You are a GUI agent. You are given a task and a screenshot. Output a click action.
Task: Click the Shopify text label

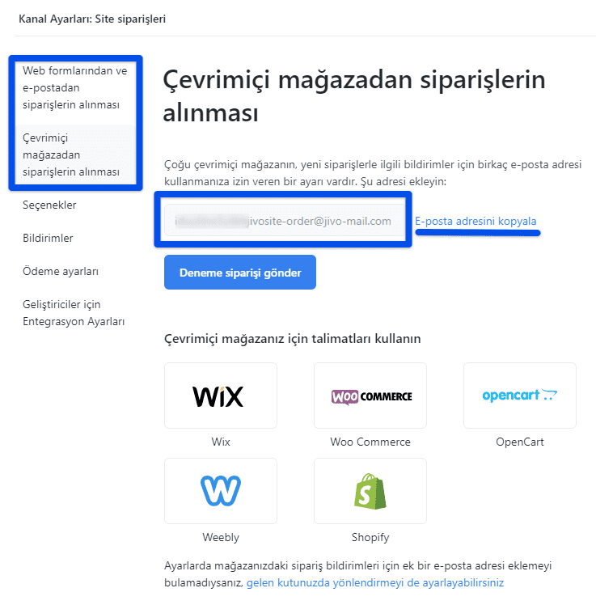coord(370,538)
